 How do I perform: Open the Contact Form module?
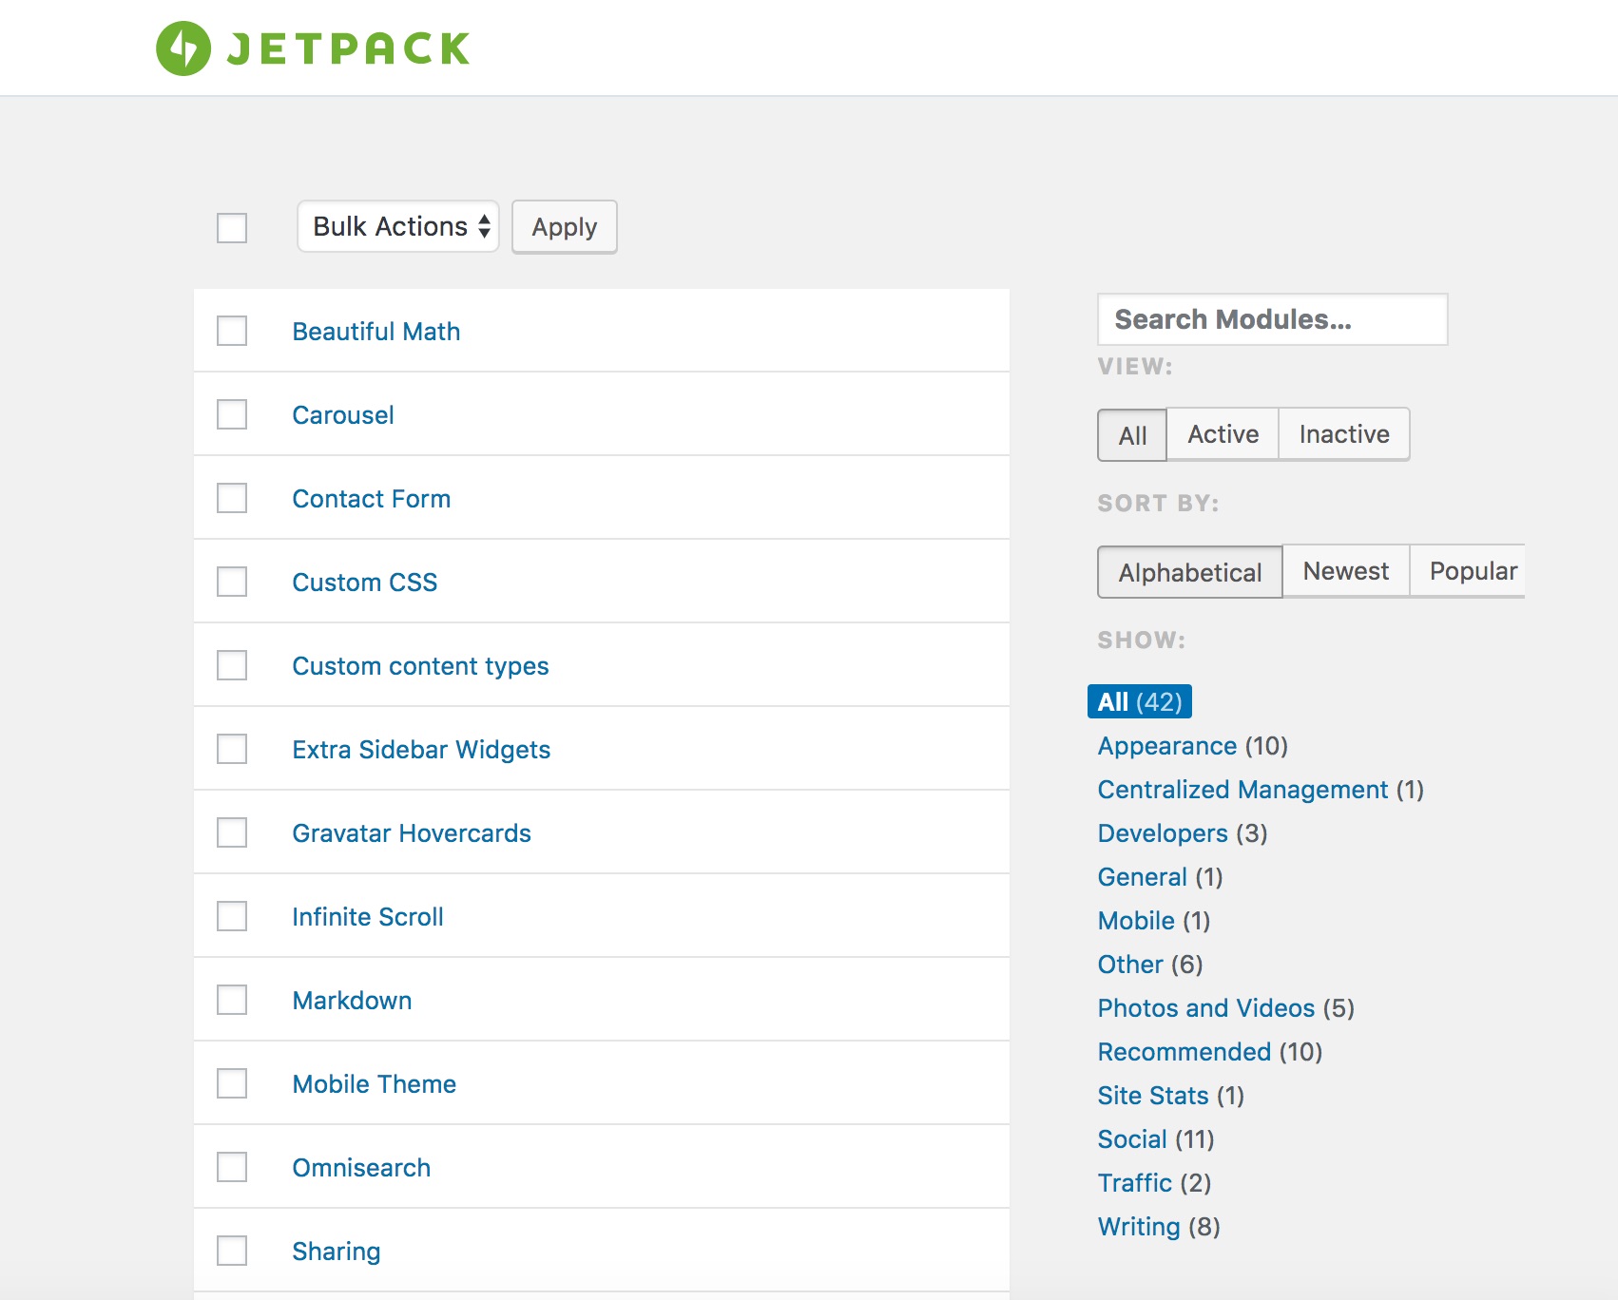(x=372, y=499)
